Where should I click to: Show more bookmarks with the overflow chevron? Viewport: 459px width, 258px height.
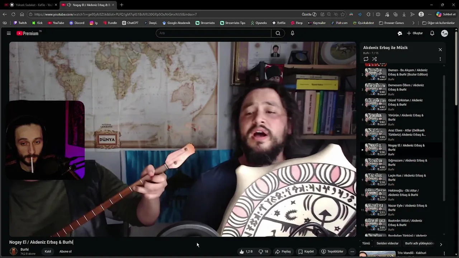pos(413,23)
